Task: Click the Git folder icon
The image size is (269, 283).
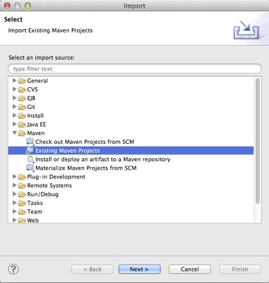Action: point(22,107)
